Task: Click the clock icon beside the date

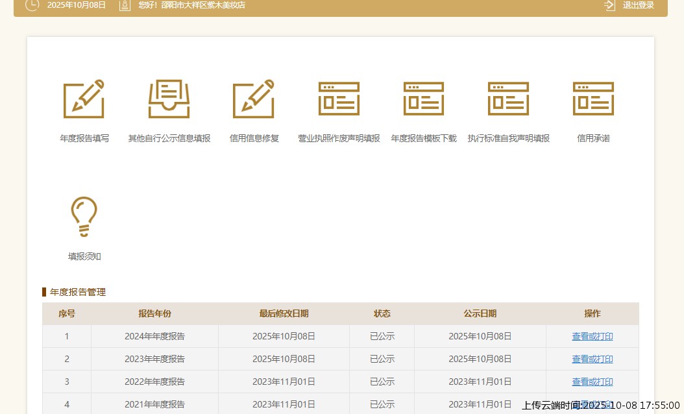Action: pos(31,5)
